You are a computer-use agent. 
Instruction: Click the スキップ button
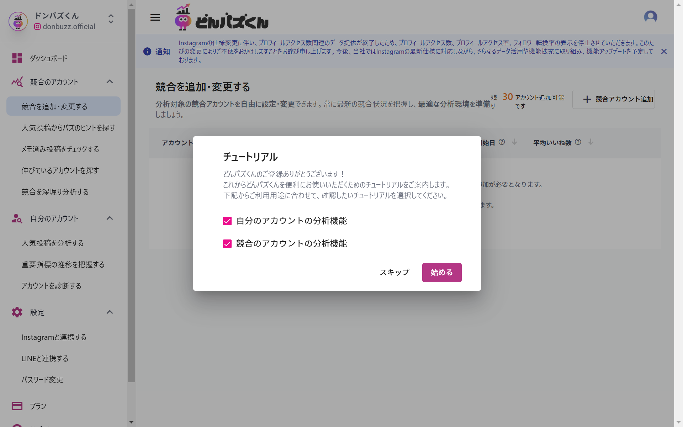click(394, 273)
